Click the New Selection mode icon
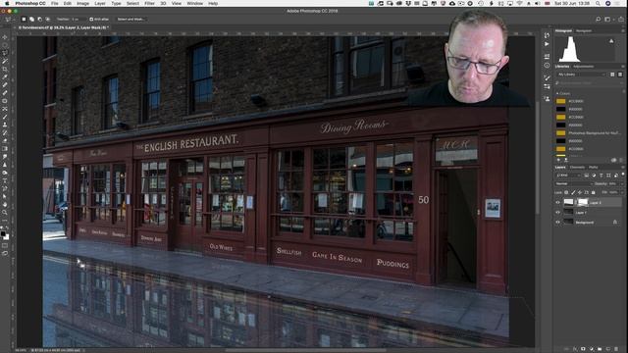The image size is (628, 353). tap(24, 20)
